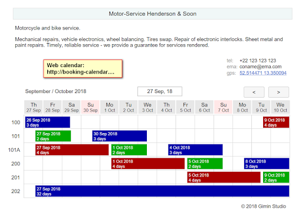Open the blue 30 Sep 2018 3 days booking

point(120,136)
